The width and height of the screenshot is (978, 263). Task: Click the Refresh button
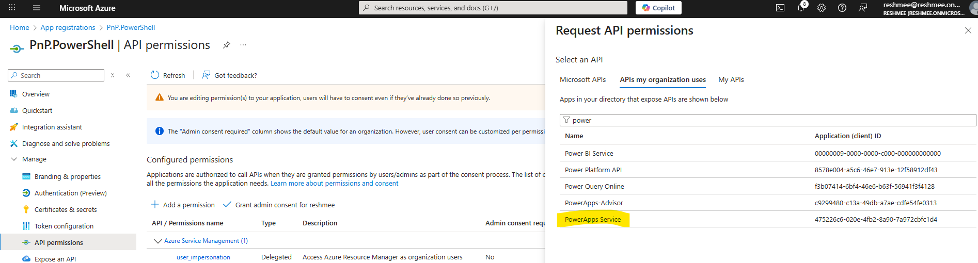pyautogui.click(x=168, y=75)
